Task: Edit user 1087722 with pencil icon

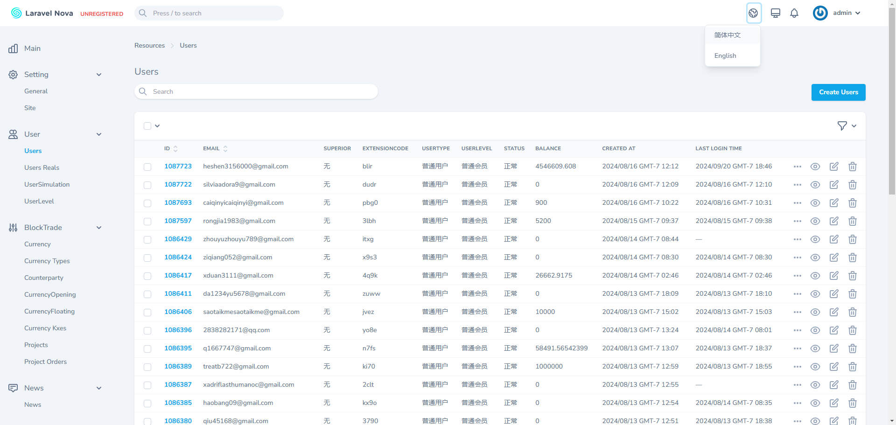Action: [x=833, y=185]
